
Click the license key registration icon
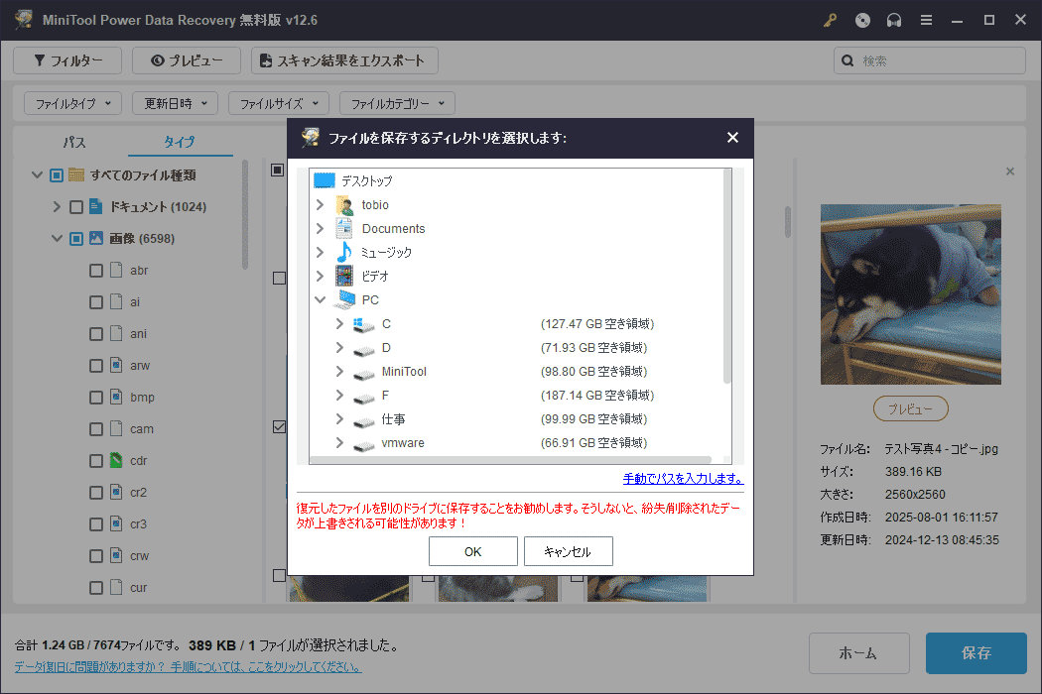click(x=830, y=19)
